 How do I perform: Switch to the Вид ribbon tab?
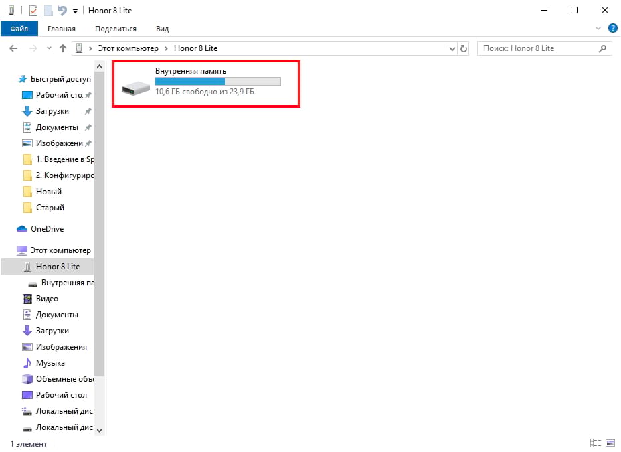pyautogui.click(x=162, y=29)
